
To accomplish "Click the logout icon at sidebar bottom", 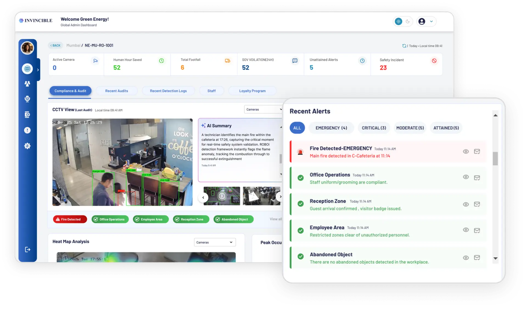I will (x=27, y=250).
